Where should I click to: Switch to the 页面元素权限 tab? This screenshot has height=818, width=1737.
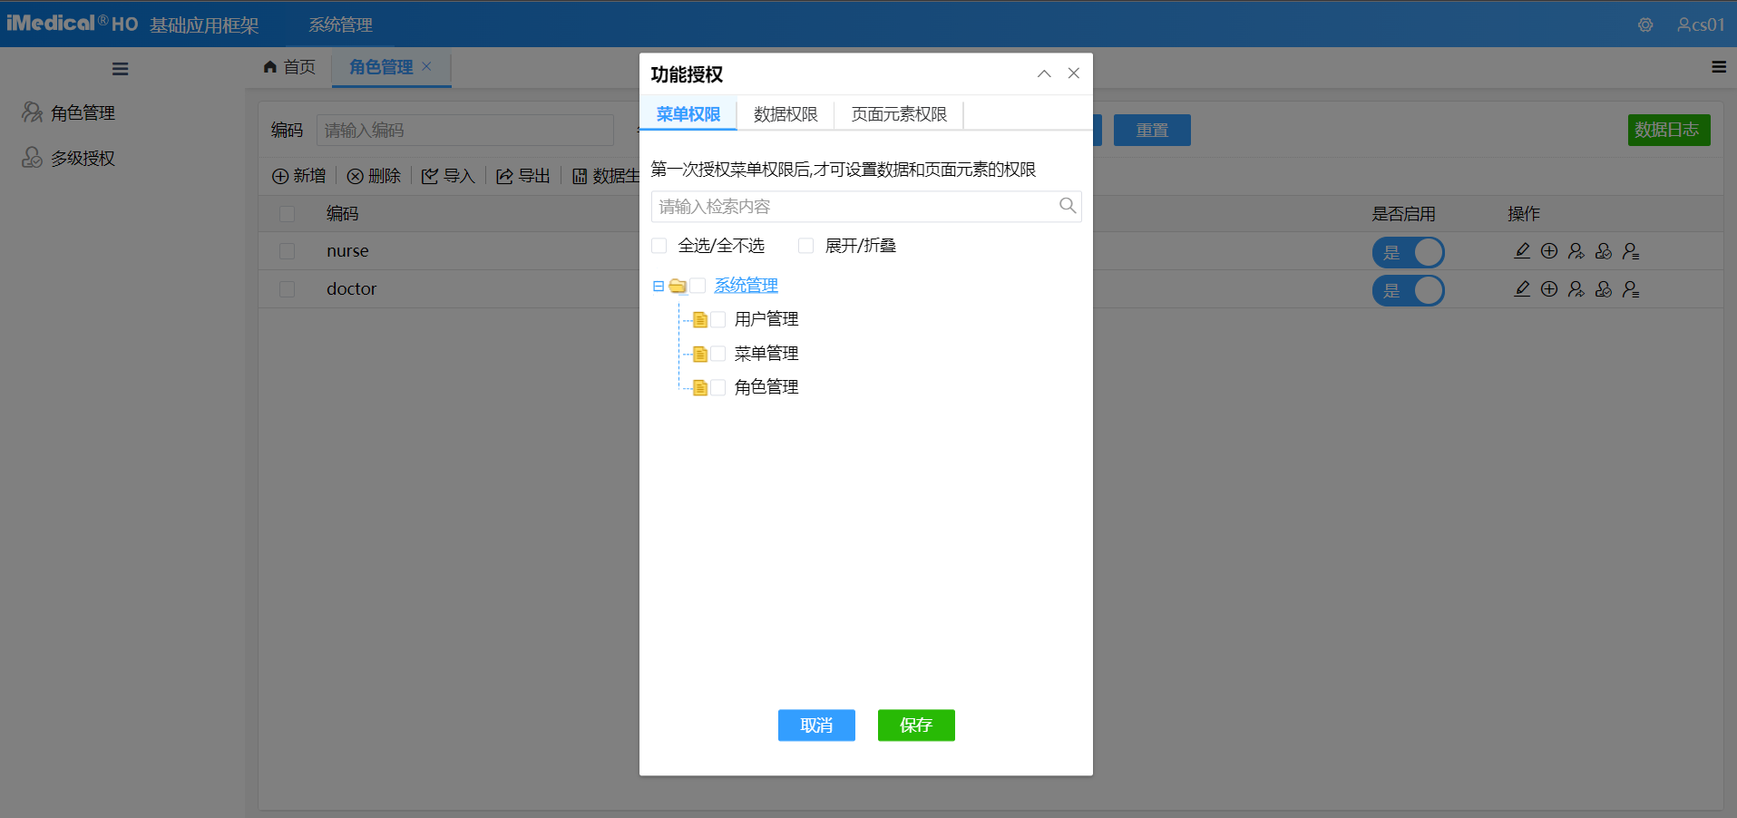point(898,114)
